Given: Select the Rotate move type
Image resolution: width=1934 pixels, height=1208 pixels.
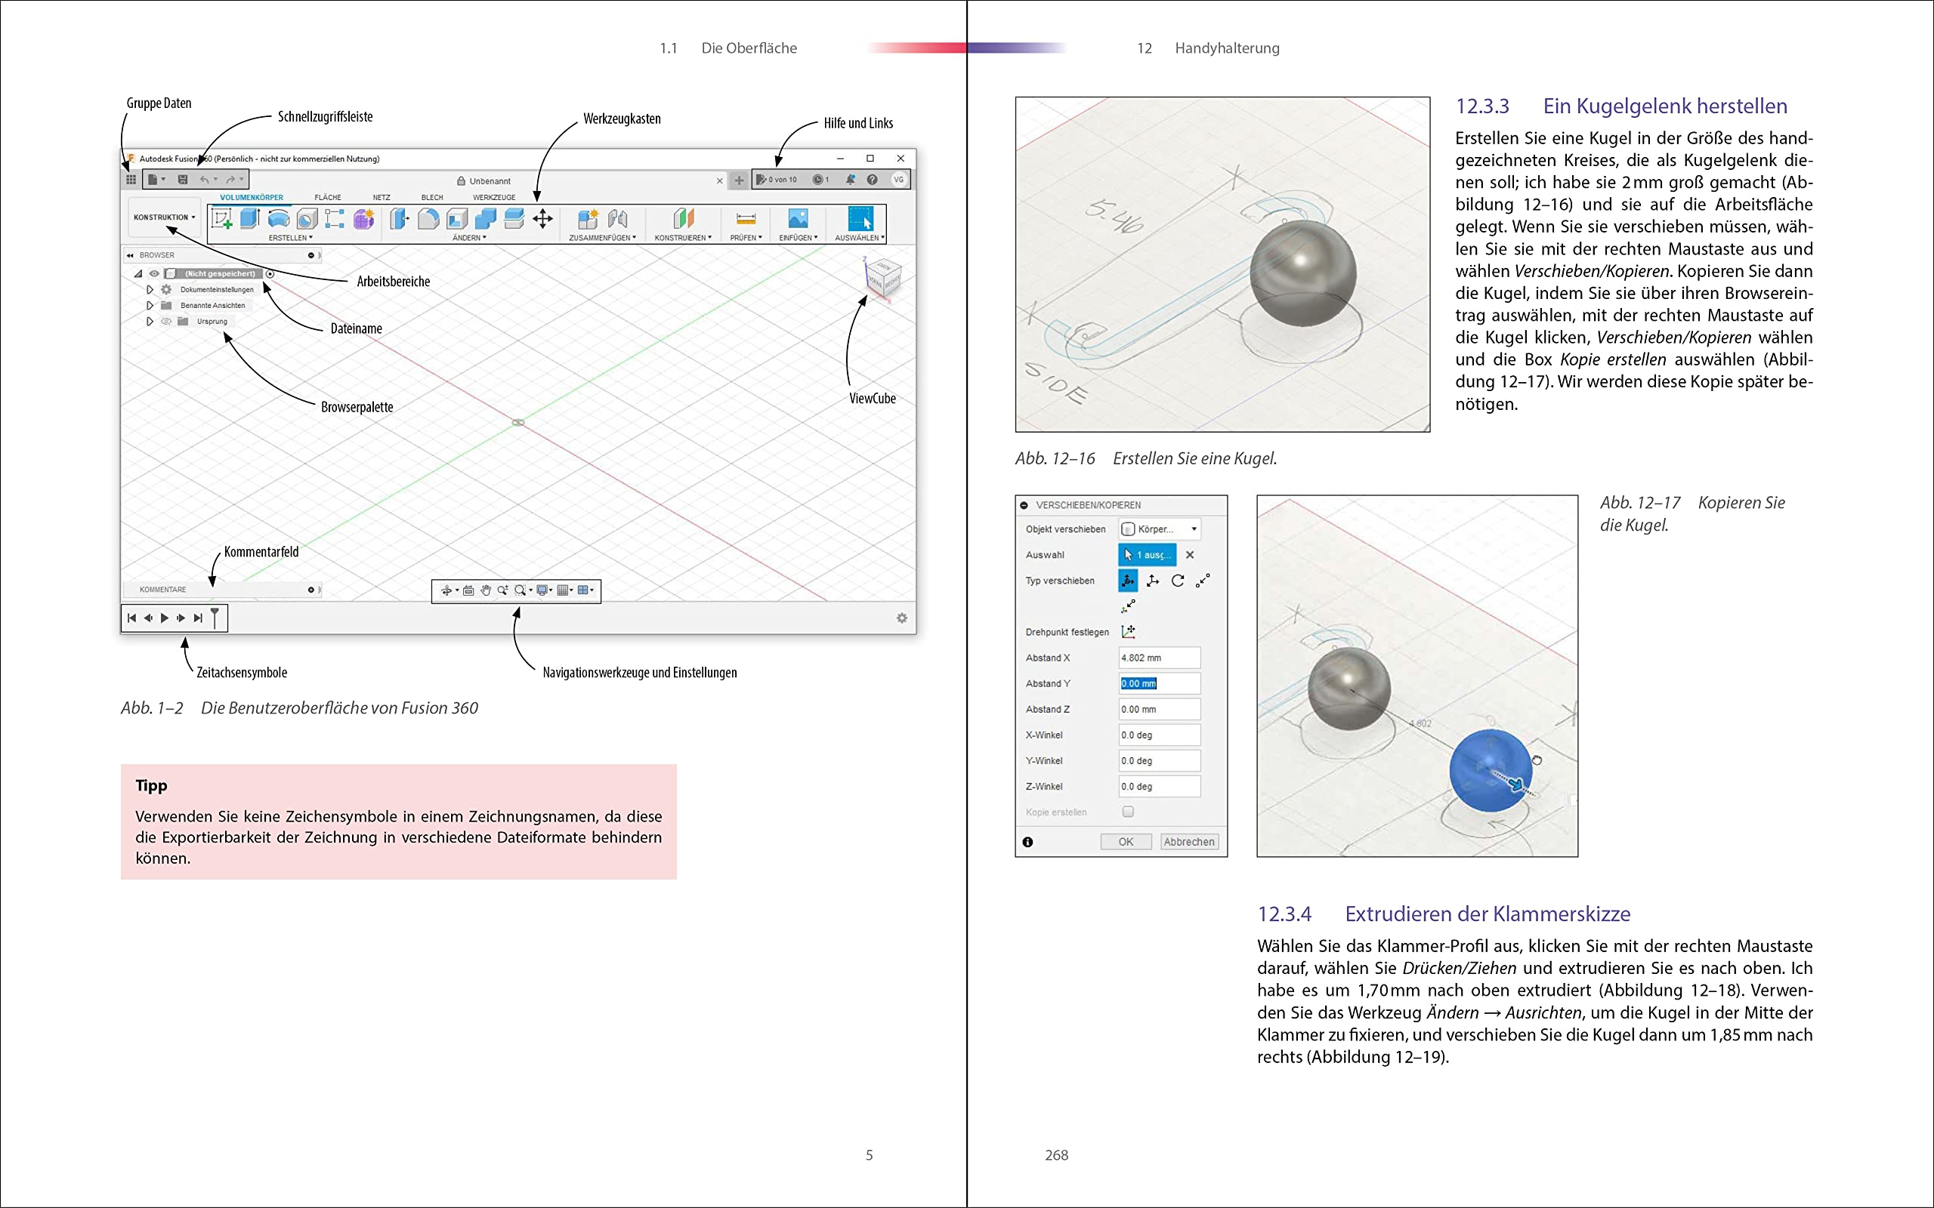Looking at the screenshot, I should click(1178, 581).
